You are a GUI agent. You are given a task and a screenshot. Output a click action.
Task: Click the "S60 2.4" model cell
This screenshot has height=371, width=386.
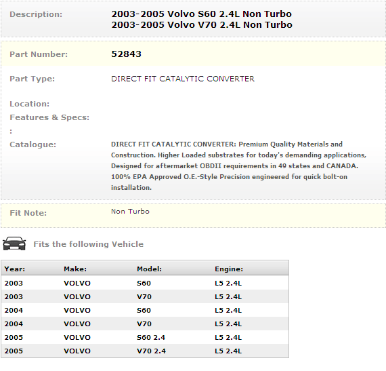151,338
